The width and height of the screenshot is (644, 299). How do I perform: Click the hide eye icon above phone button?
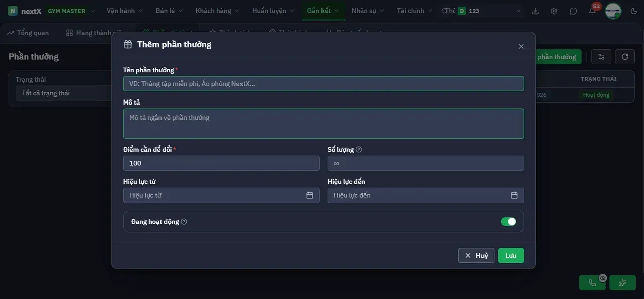click(x=602, y=278)
